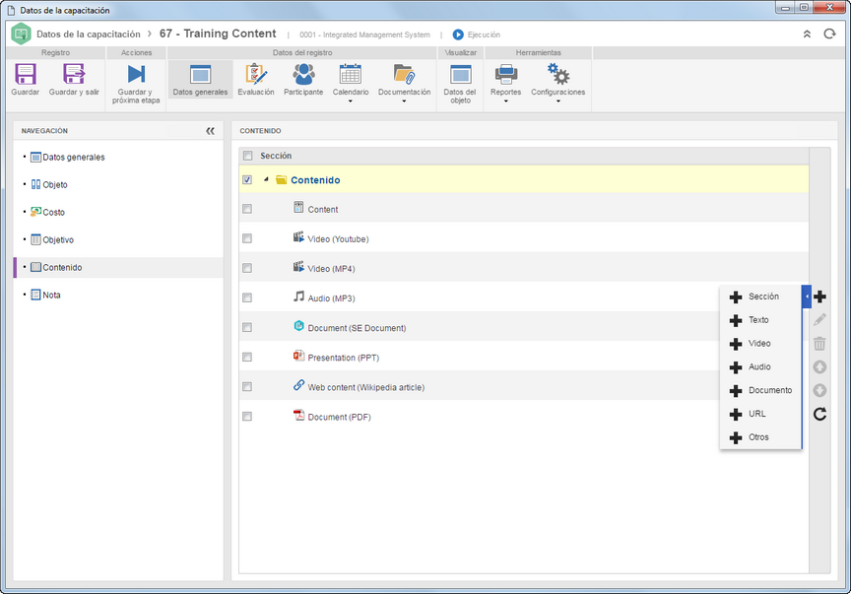
Task: Select the Video (Youtube) row text
Action: (338, 239)
